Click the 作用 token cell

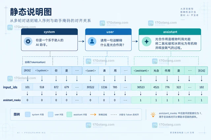coord(167,70)
